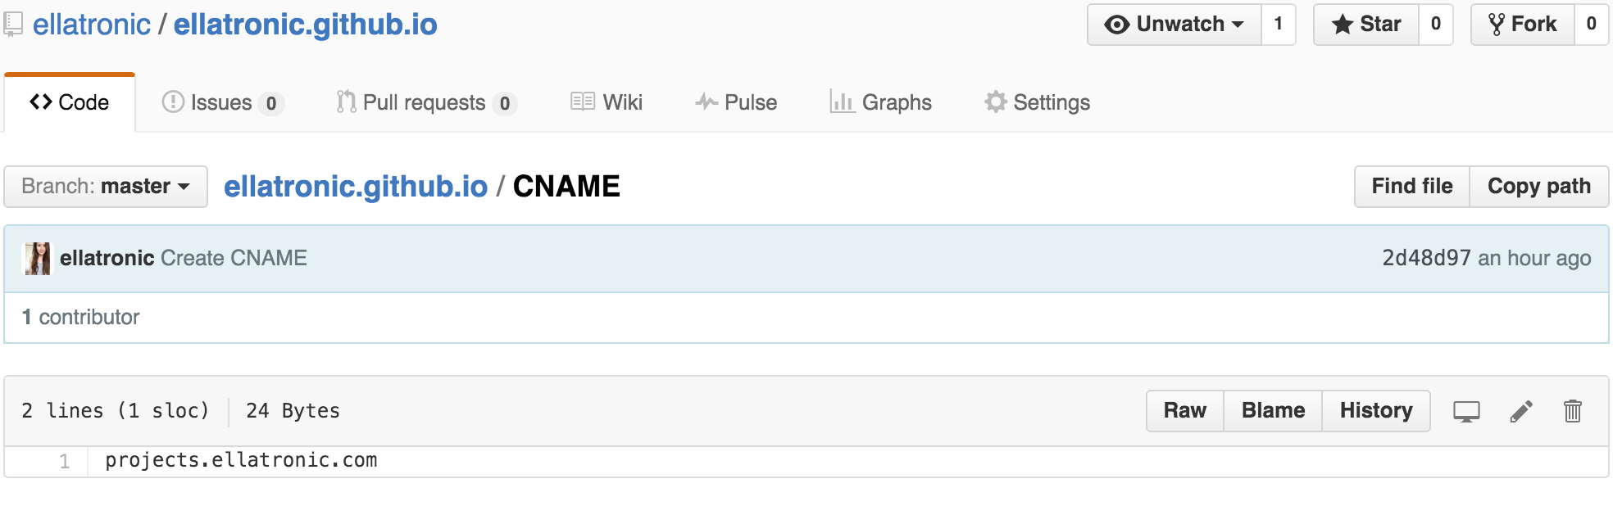This screenshot has height=506, width=1613.
Task: Open fork count next to Fork
Action: pyautogui.click(x=1592, y=25)
